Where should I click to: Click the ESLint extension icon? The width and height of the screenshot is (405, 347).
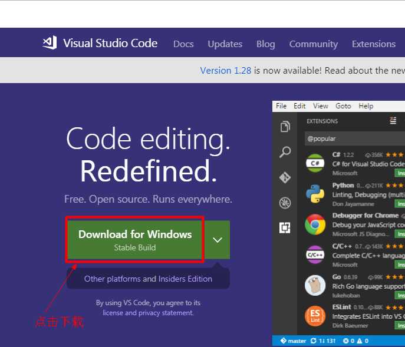point(315,316)
